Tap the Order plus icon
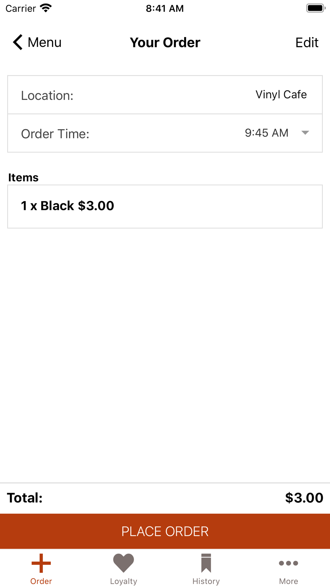This screenshot has height=588, width=330. (x=41, y=563)
